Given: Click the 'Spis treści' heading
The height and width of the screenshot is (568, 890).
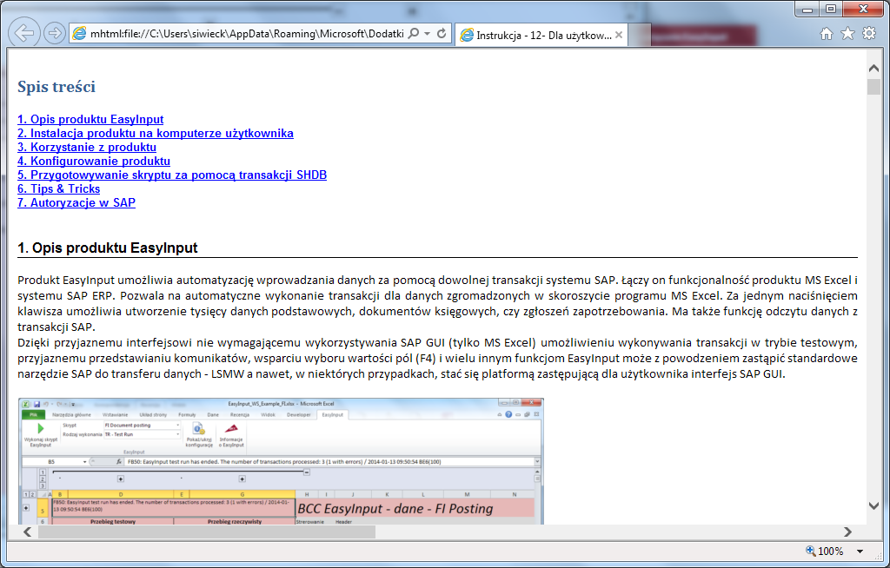Looking at the screenshot, I should pos(56,87).
